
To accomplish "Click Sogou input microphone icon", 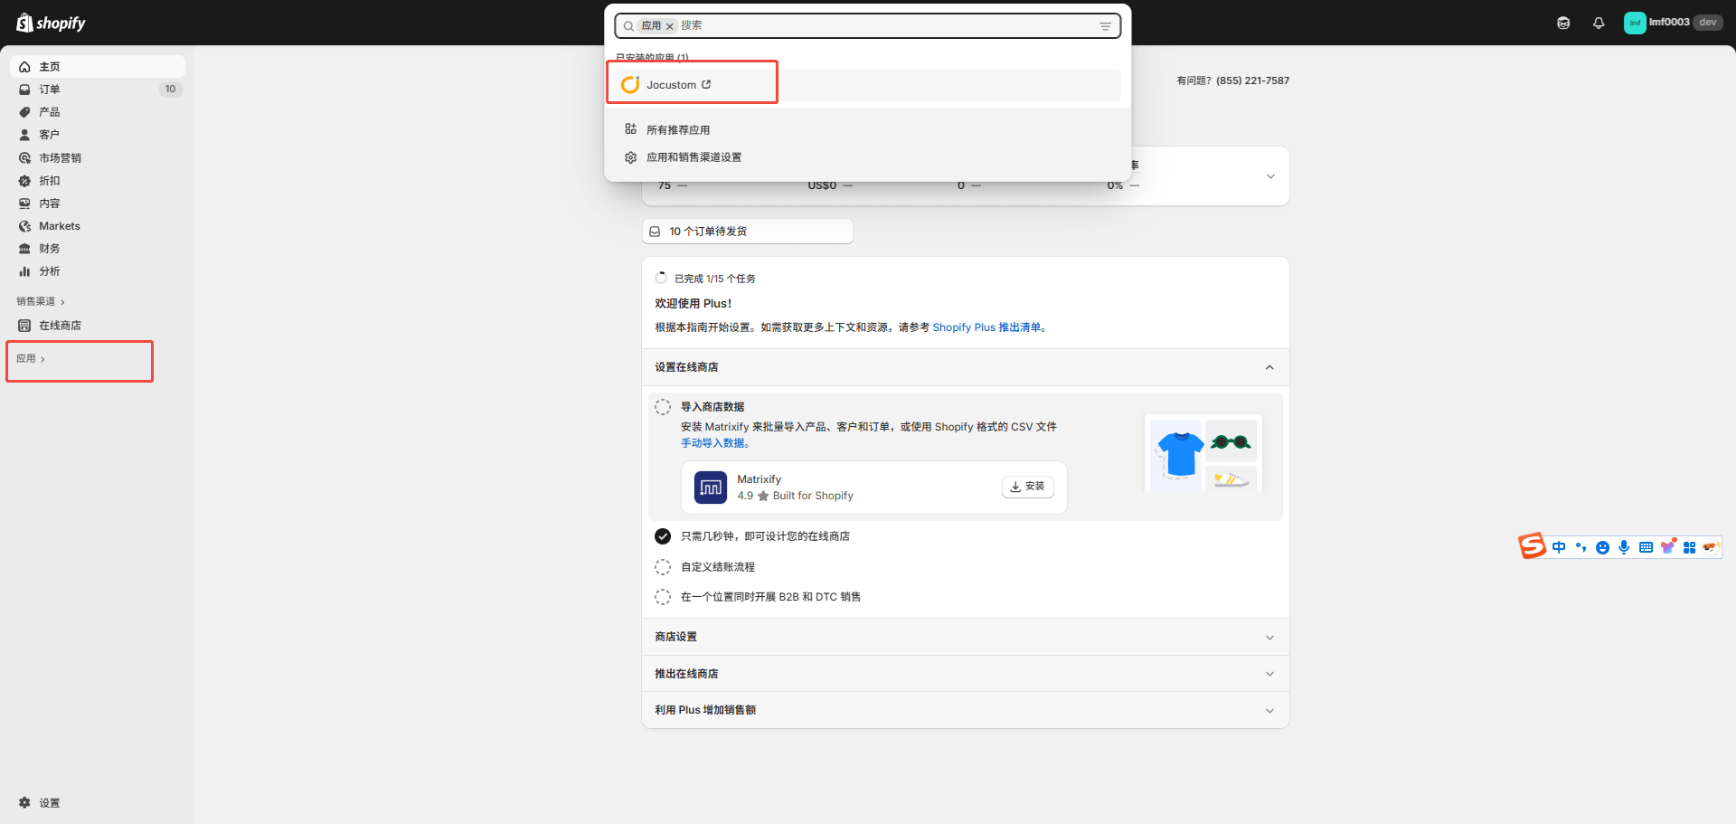I will 1624,547.
